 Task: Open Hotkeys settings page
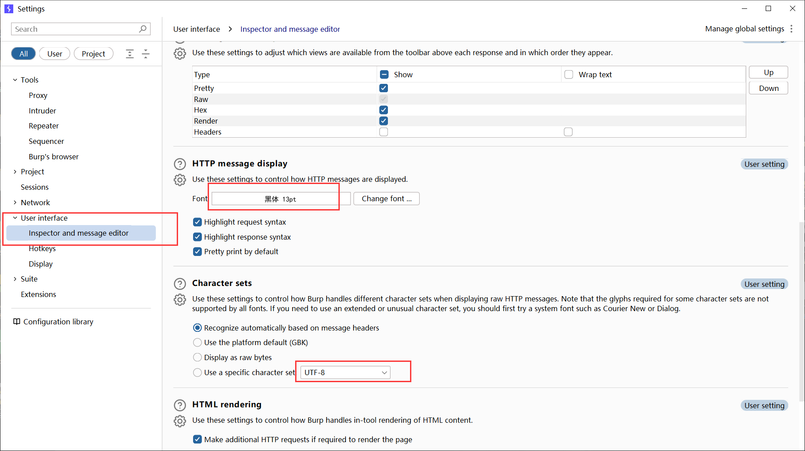(42, 248)
